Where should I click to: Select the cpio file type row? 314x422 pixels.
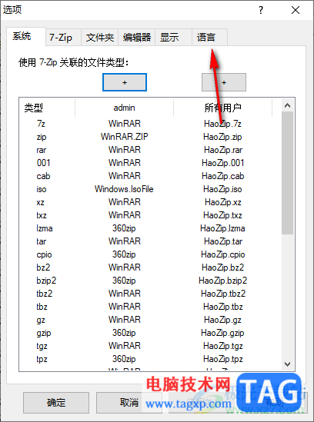click(x=149, y=254)
